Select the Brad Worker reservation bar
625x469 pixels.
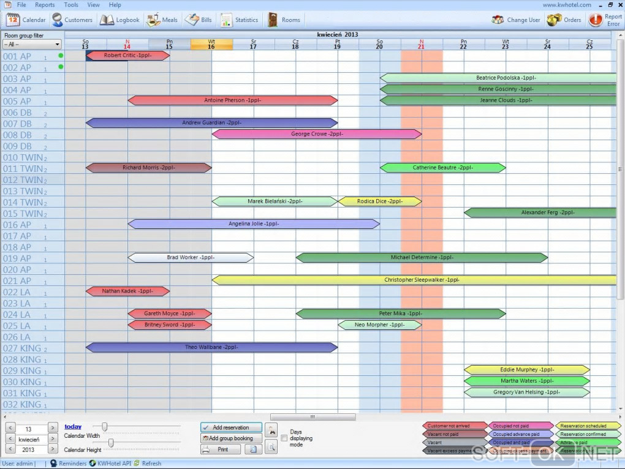point(191,258)
